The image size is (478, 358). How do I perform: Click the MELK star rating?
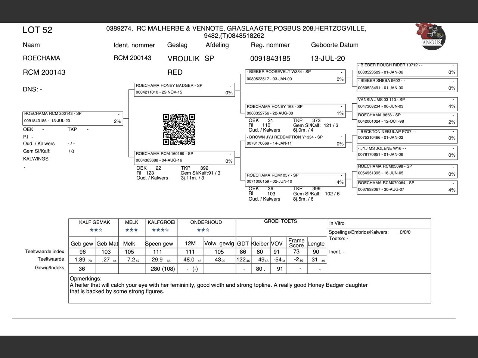(131, 230)
